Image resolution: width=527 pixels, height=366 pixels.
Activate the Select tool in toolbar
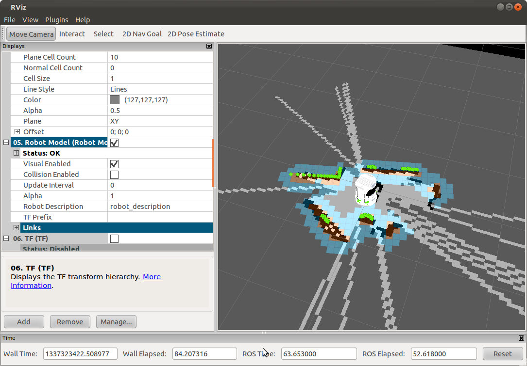(103, 34)
